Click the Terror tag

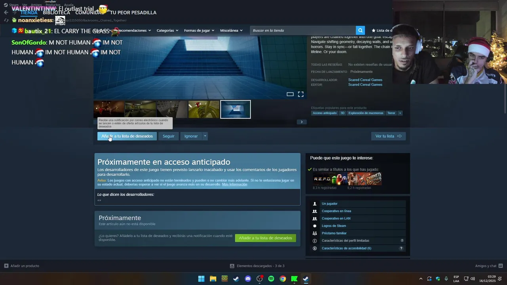point(391,113)
